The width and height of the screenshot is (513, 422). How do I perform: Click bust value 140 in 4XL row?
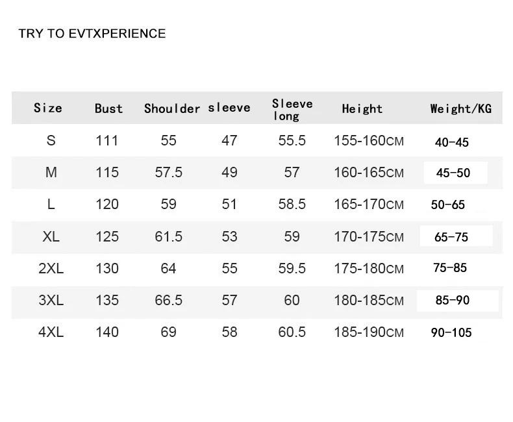107,332
